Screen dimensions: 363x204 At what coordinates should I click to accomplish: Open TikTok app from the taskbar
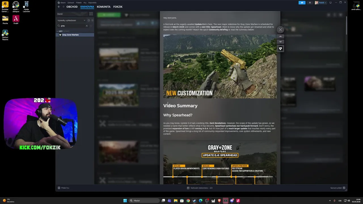pyautogui.click(x=238, y=201)
